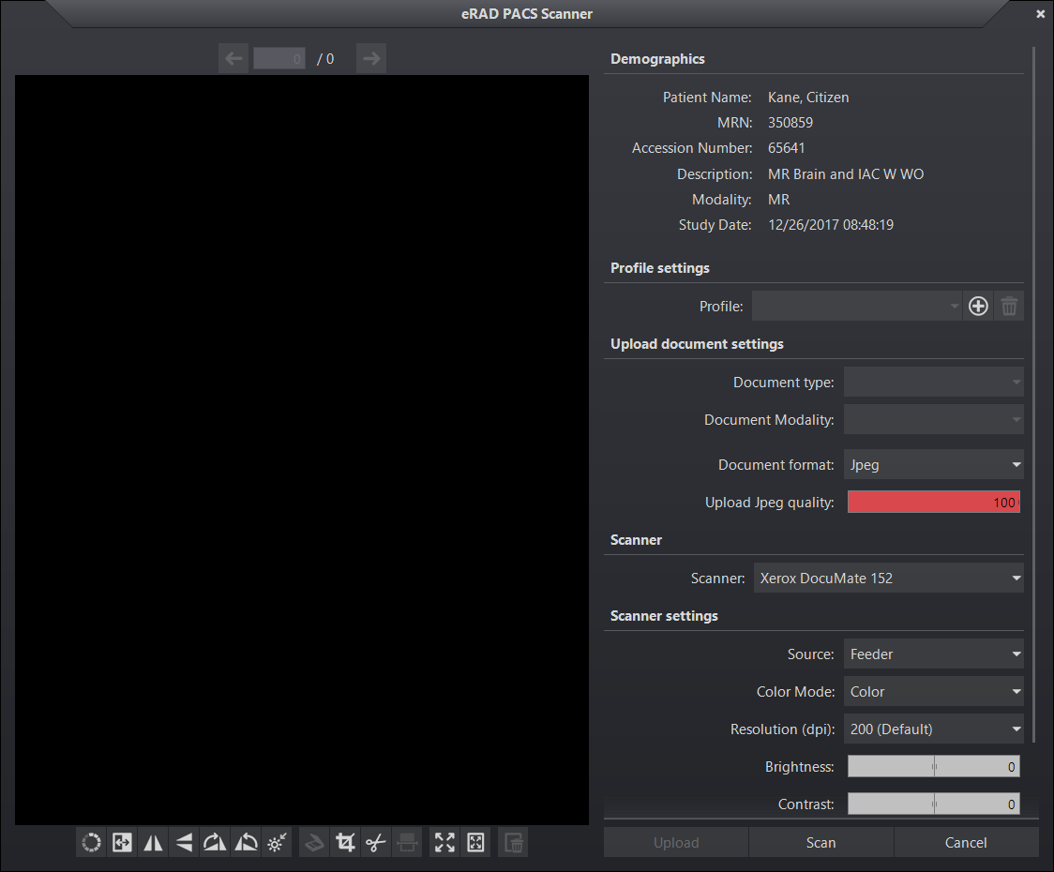Viewport: 1054px width, 872px height.
Task: Click the dotted circle icon in toolbar
Action: coord(91,843)
